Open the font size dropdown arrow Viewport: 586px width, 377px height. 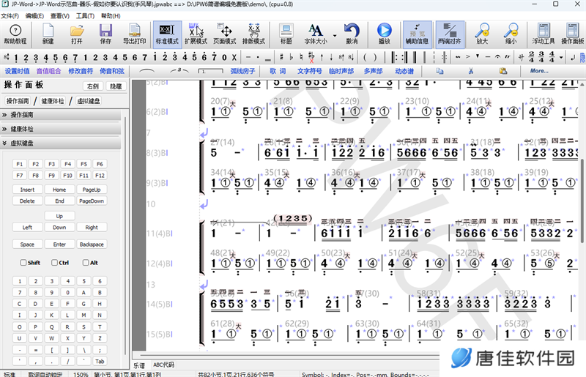[x=335, y=35]
